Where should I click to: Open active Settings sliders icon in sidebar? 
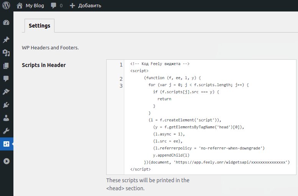[x=6, y=144]
